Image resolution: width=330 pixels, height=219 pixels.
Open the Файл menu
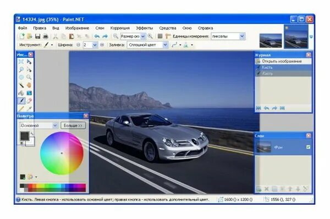tap(23, 28)
